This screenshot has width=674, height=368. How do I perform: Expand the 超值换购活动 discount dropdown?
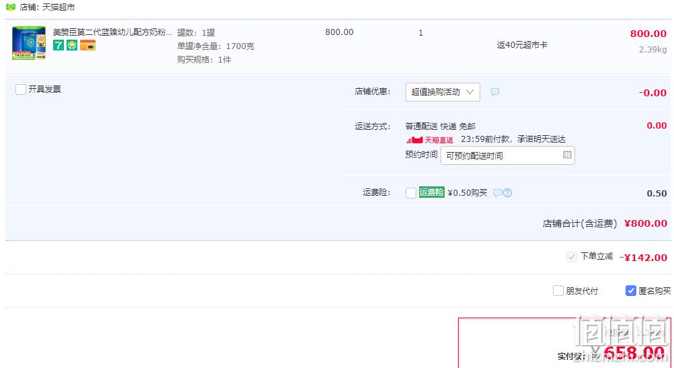click(443, 92)
